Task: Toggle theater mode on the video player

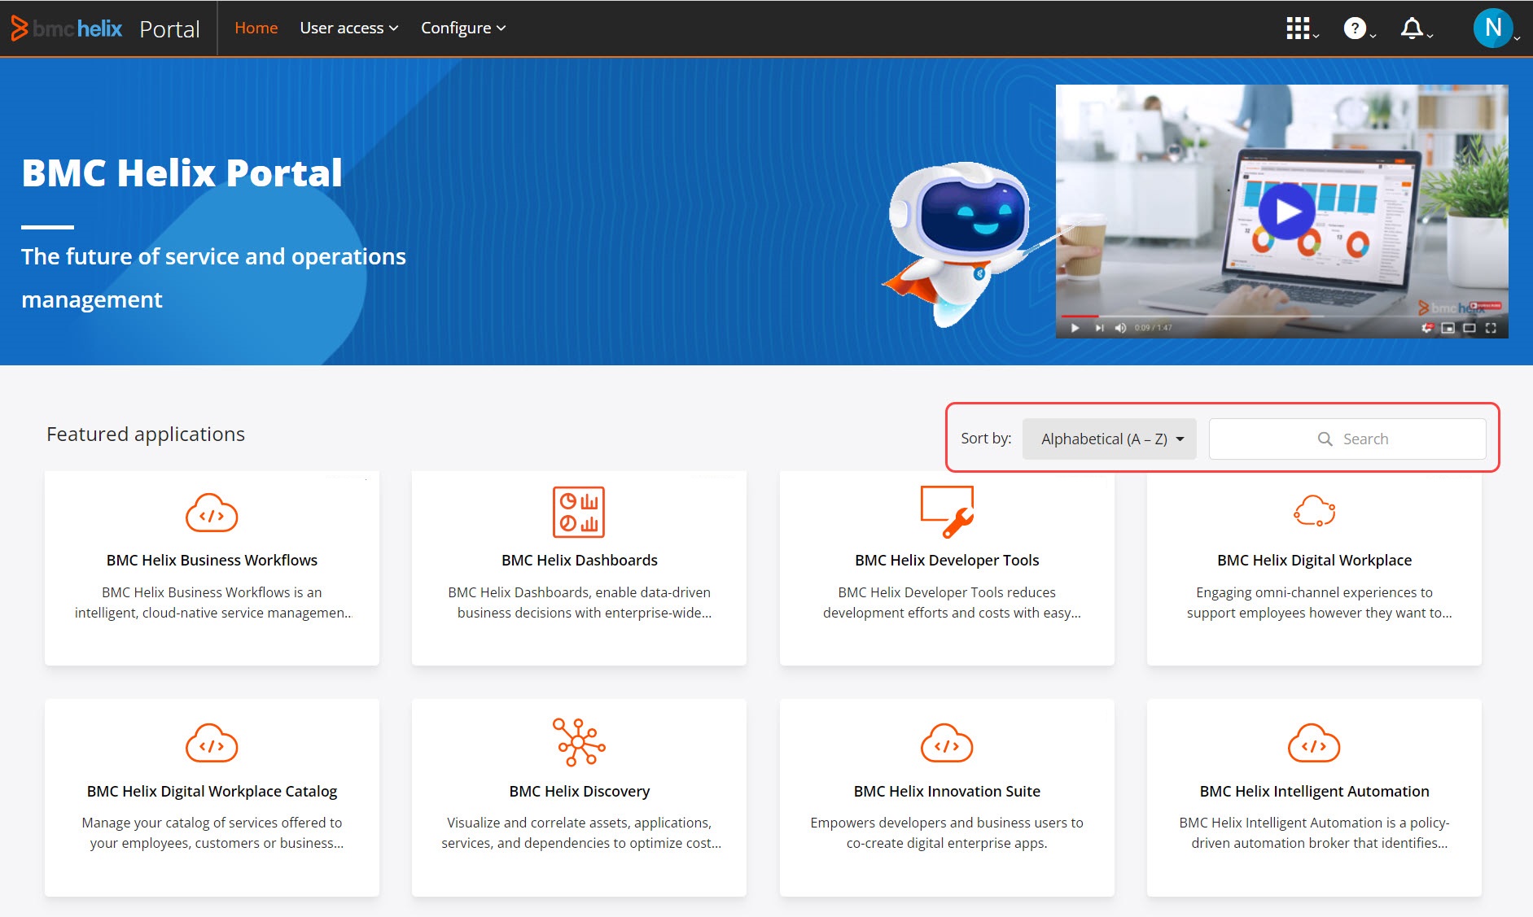Action: point(1469,328)
